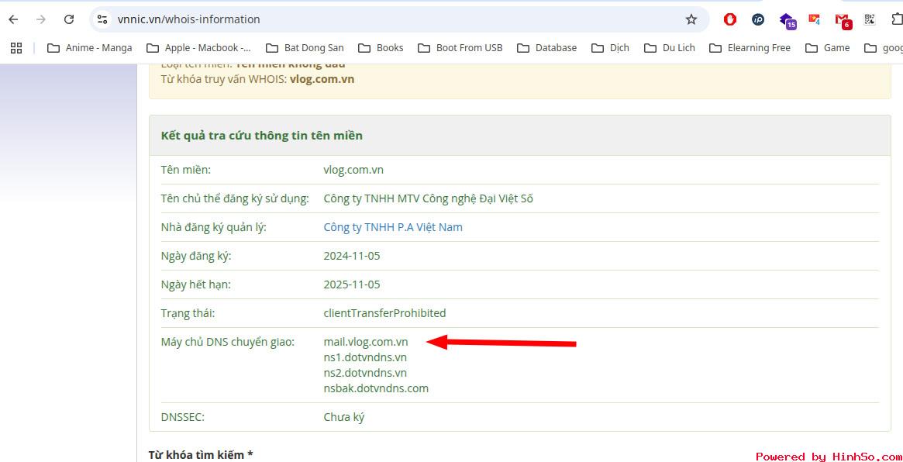903x462 pixels.
Task: Select DNS server ns1.dotvndns.vn
Action: coord(365,357)
